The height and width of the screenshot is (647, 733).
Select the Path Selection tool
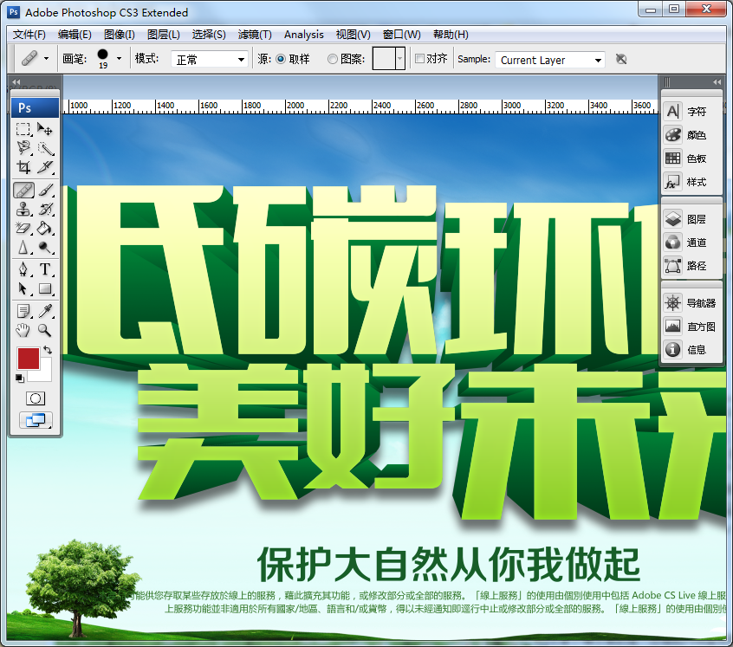pos(23,288)
